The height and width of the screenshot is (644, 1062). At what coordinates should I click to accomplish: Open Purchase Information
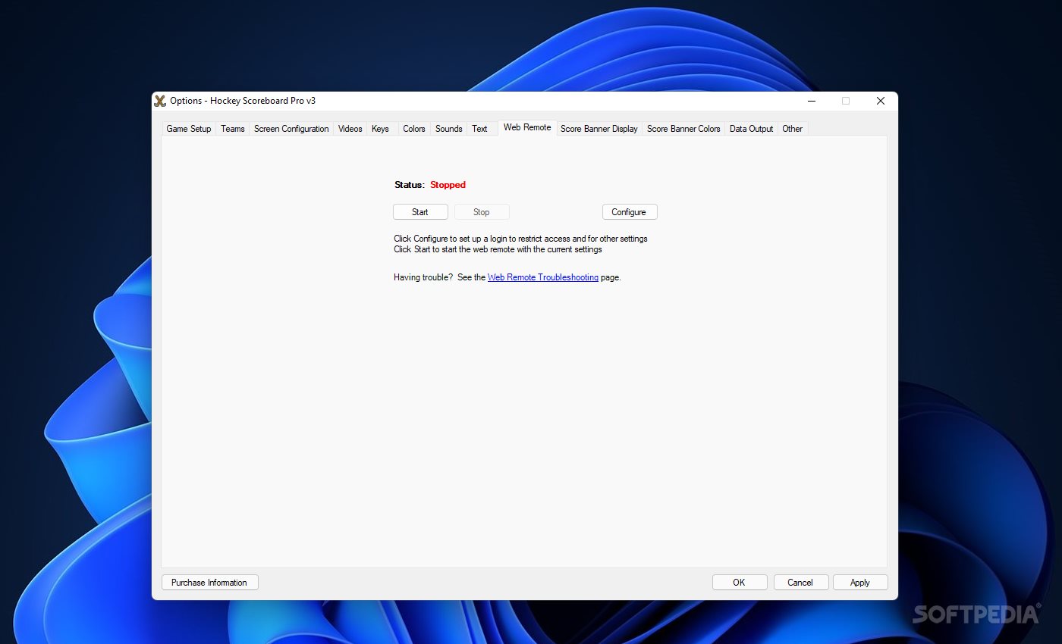(209, 583)
